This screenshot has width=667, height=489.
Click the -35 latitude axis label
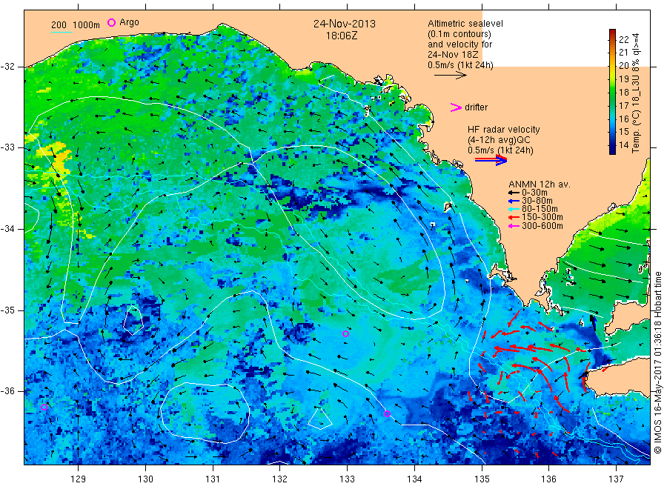click(8, 310)
